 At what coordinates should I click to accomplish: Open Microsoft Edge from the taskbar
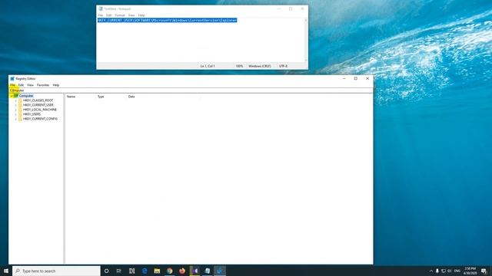[x=145, y=271]
